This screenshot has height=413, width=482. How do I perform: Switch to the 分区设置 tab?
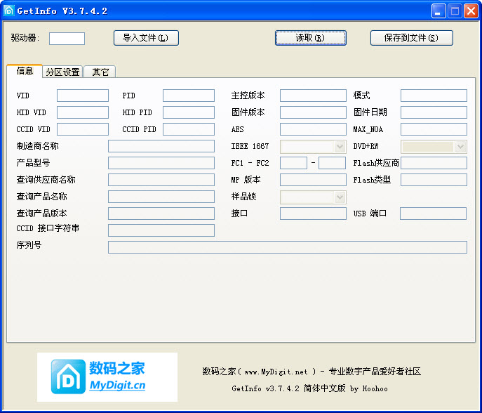coord(62,72)
